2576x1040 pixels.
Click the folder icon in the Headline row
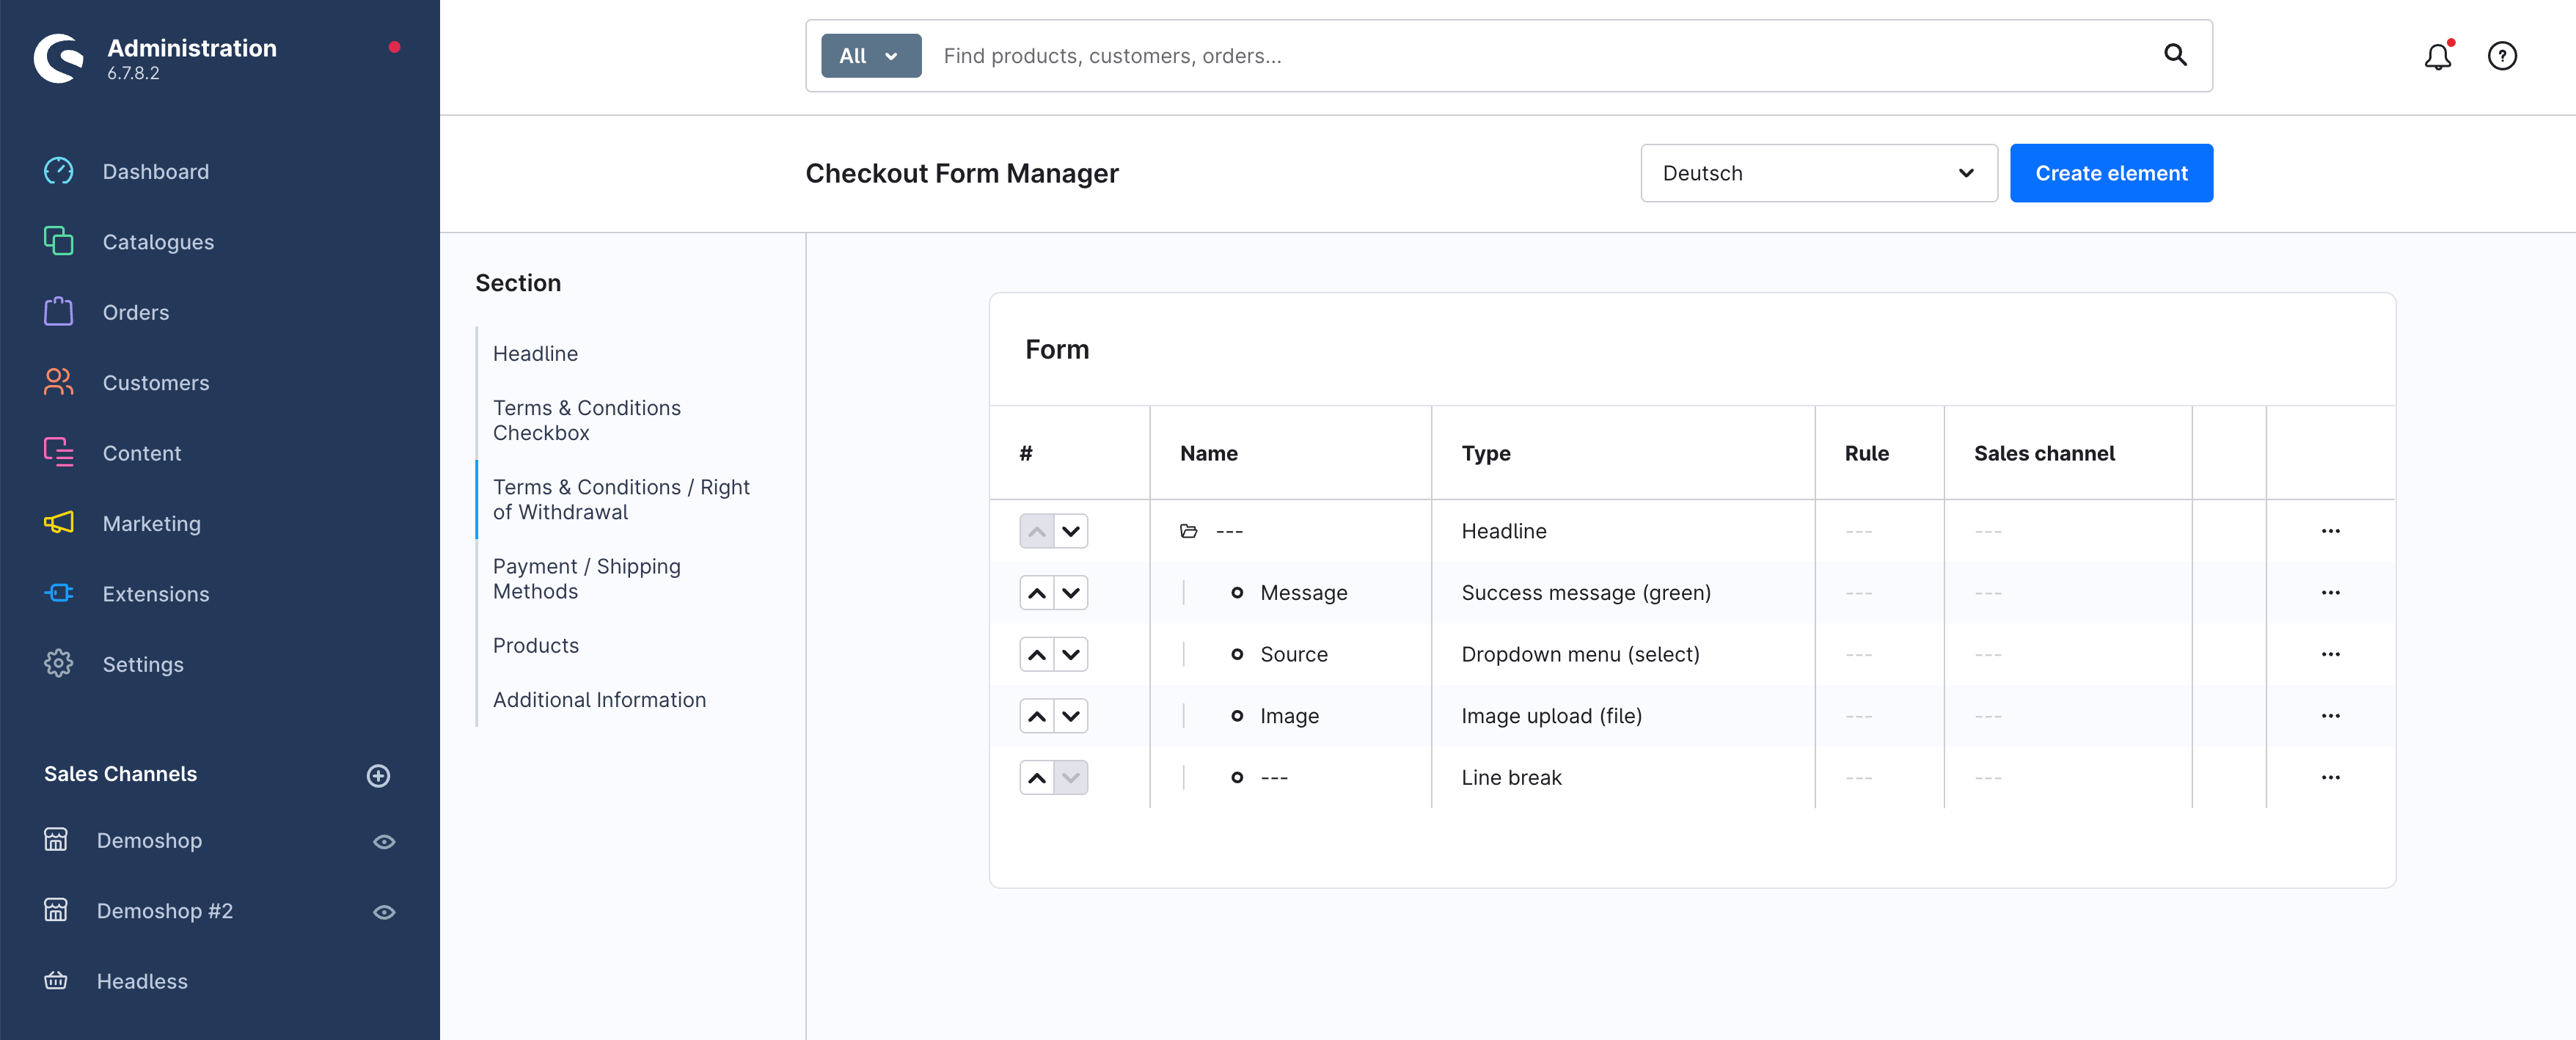(1189, 531)
